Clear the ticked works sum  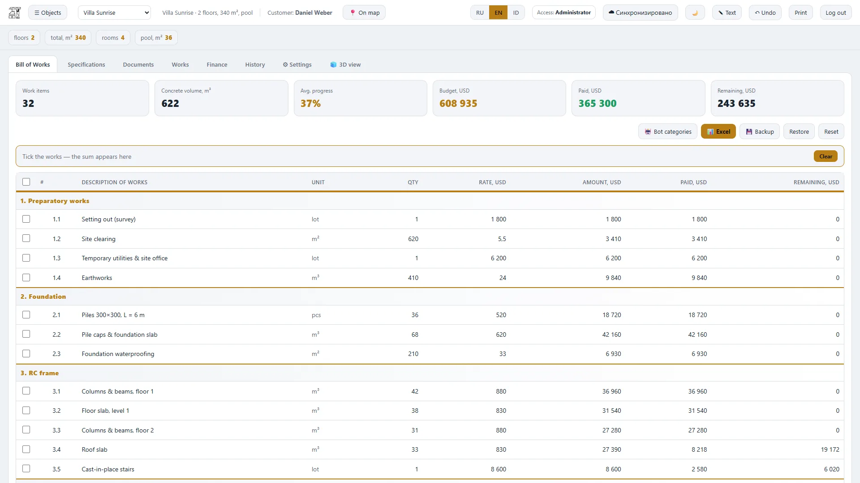826,157
